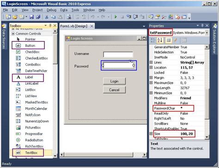This screenshot has width=219, height=168.
Task: Open the Debug menu
Action: tap(51, 10)
